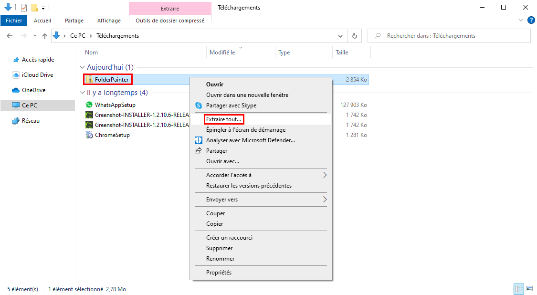537x295 pixels.
Task: Click the 127 903 Ko size cell
Action: (x=353, y=105)
